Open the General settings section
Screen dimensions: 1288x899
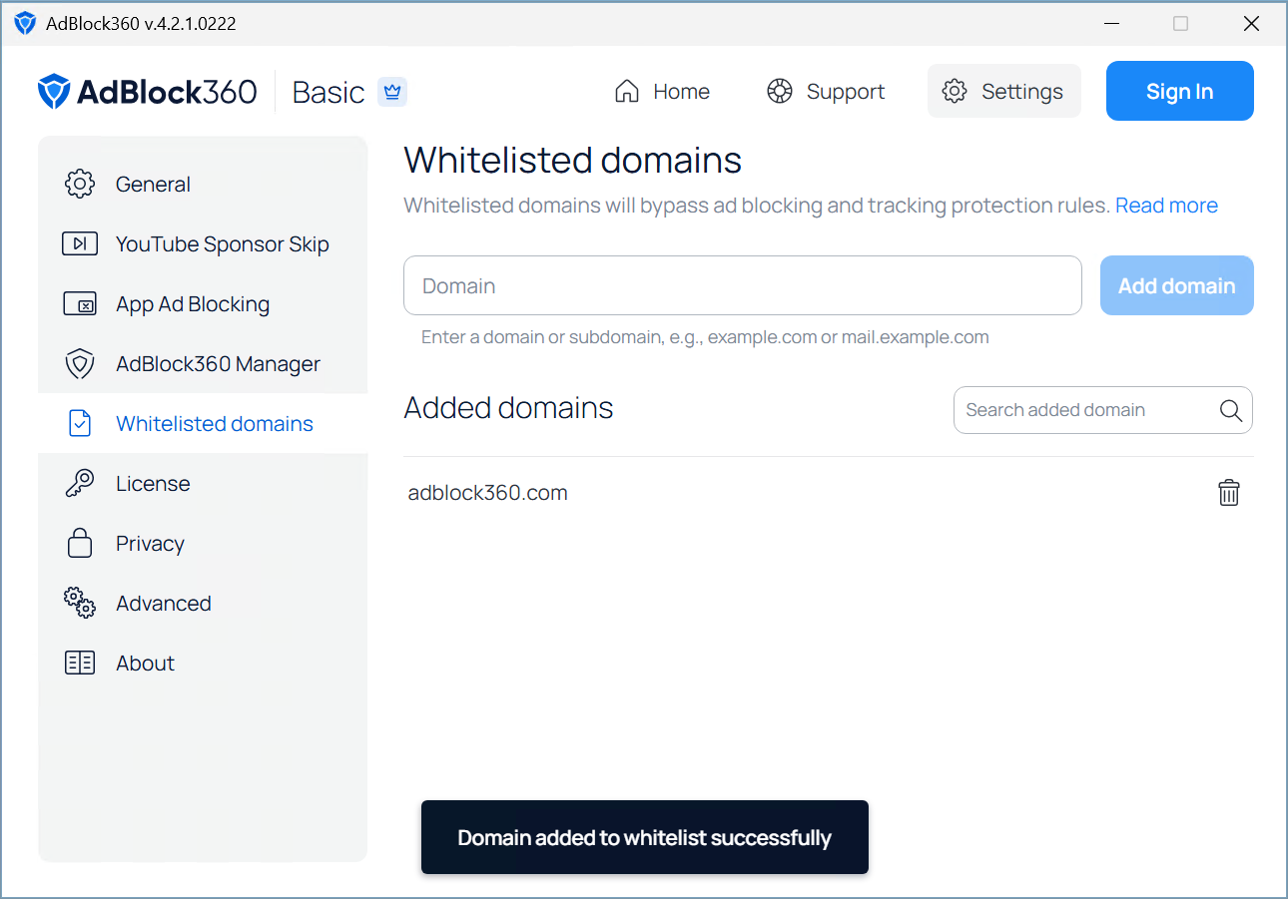[203, 184]
